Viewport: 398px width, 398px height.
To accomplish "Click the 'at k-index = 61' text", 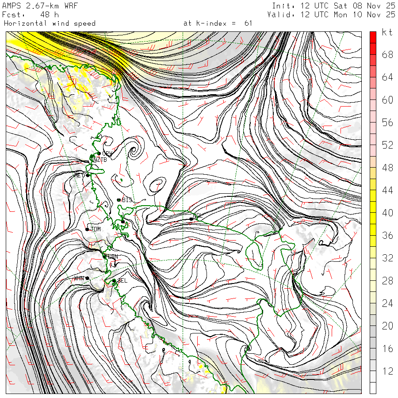I will point(218,23).
